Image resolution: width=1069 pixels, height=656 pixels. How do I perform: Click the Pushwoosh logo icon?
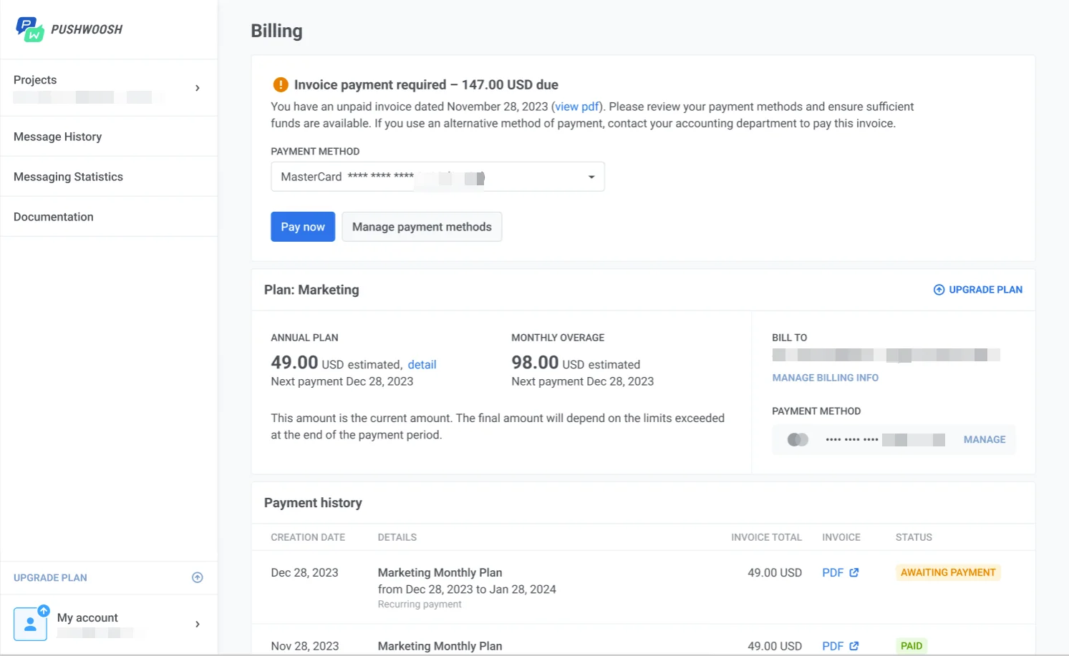tap(30, 29)
